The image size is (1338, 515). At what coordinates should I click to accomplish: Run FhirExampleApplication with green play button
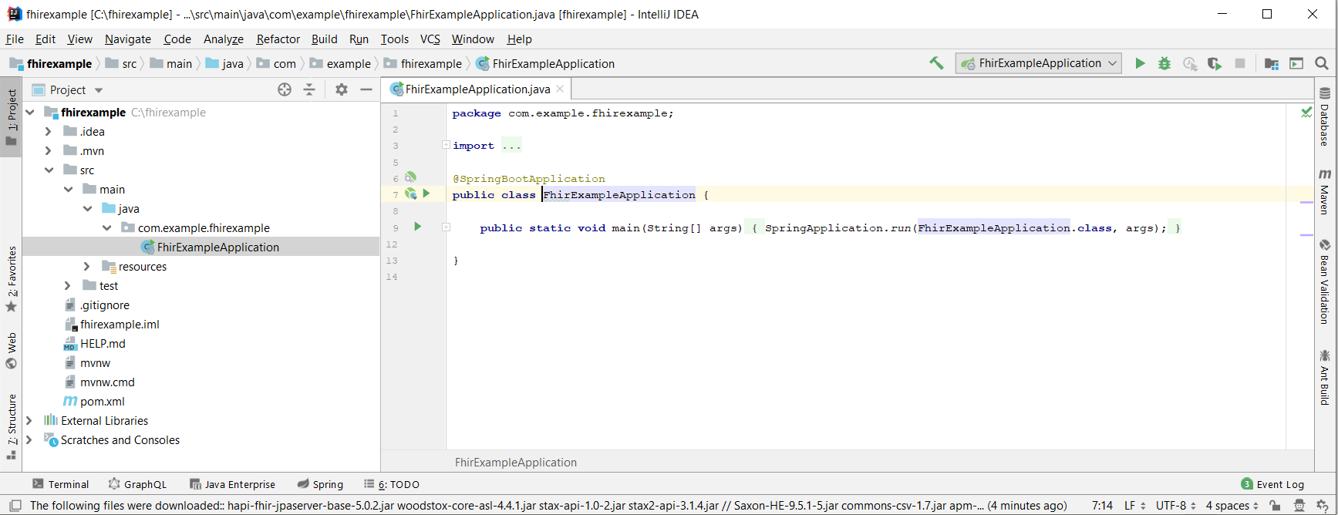(1140, 63)
